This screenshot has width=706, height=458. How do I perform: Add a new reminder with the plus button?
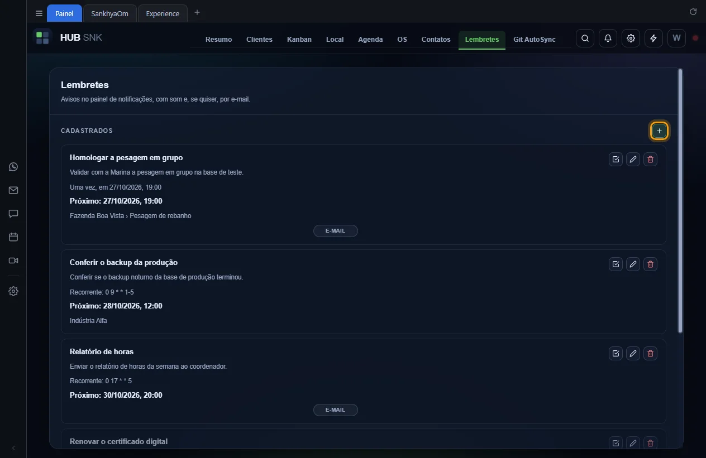[659, 131]
